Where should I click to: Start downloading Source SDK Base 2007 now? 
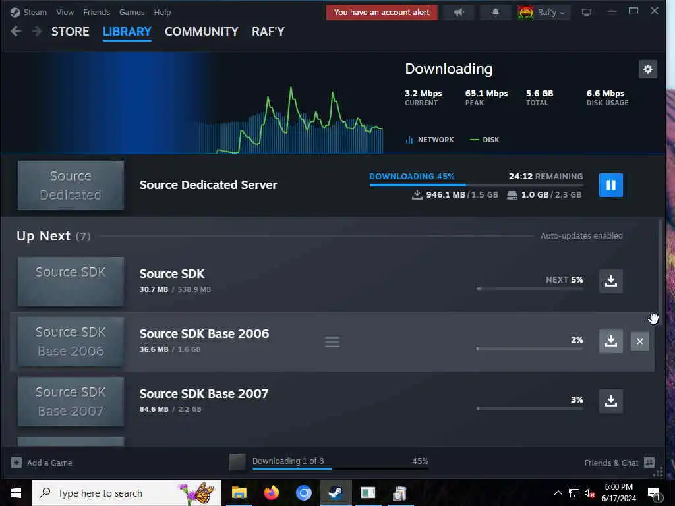611,401
